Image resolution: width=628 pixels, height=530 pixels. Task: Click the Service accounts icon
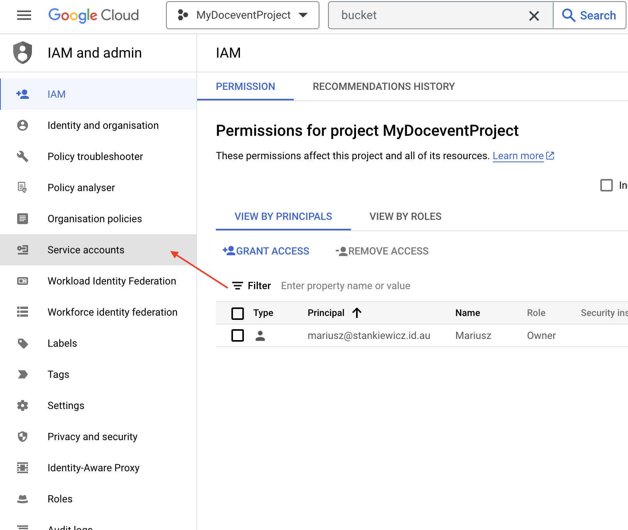point(23,250)
